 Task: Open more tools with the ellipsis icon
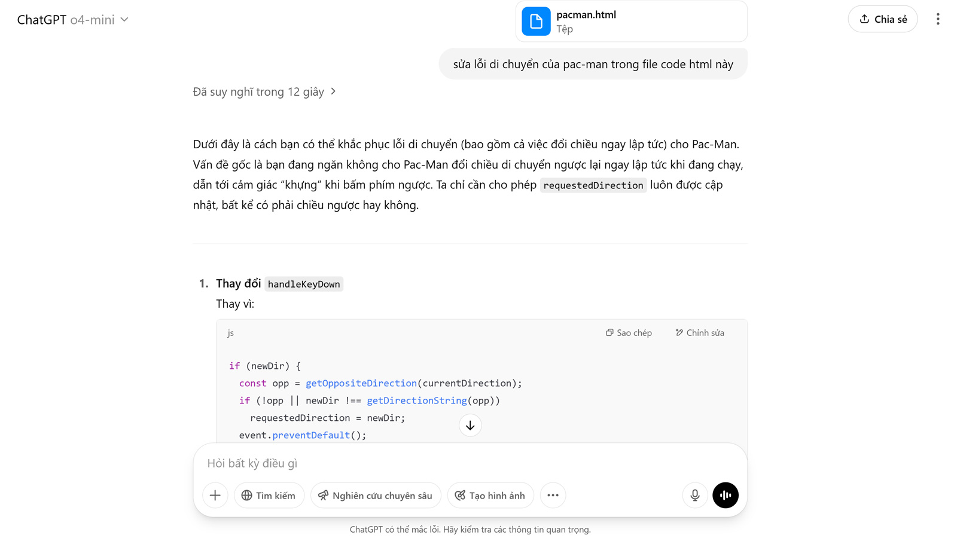553,496
